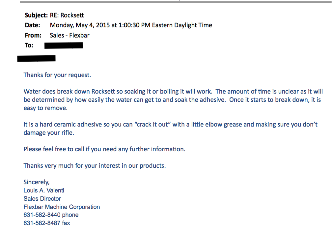Click the To label
The image size is (333, 234).
[29, 45]
